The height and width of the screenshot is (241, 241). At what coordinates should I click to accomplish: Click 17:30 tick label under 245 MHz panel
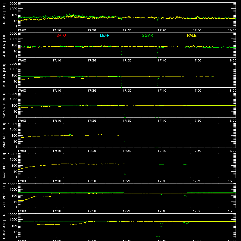tap(127, 30)
